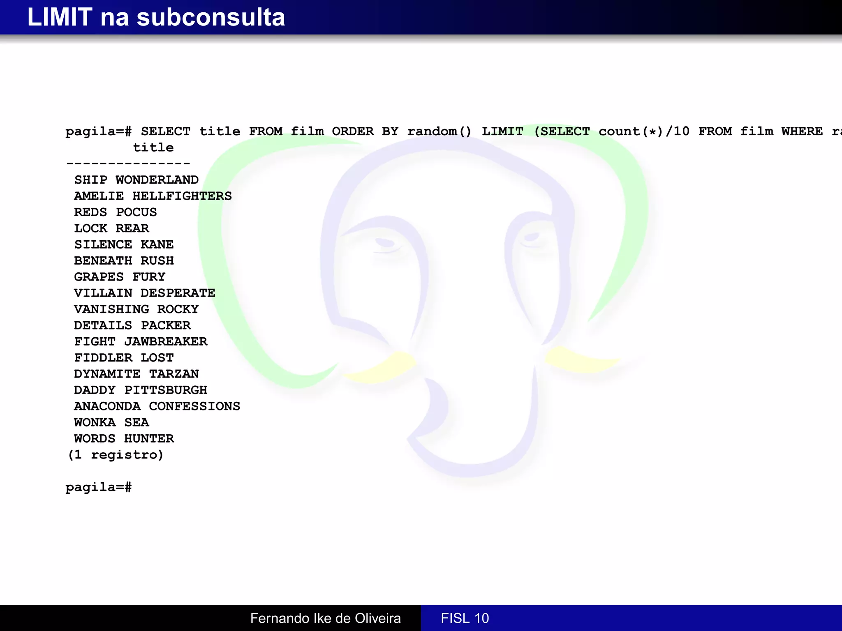Select the row 'ANACONDA CONFESSIONS'
Screen dimensions: 842x631
click(157, 406)
